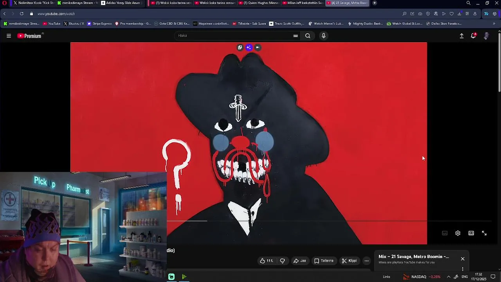The image size is (501, 282).
Task: Go to YouTube Premium home logo
Action: pos(30,36)
